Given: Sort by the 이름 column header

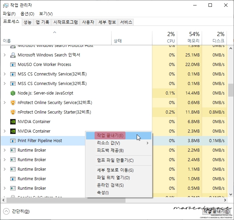Looking at the screenshot, I should click(56, 38).
